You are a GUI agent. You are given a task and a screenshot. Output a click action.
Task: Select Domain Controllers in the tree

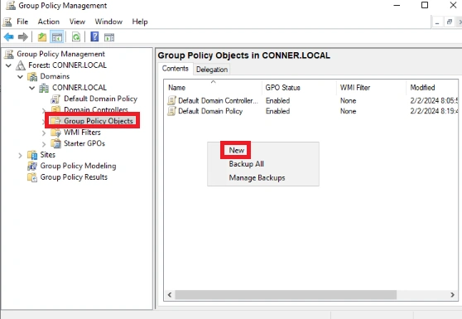pyautogui.click(x=96, y=109)
